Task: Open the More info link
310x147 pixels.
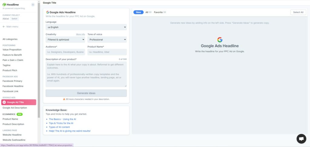Action: (x=81, y=34)
